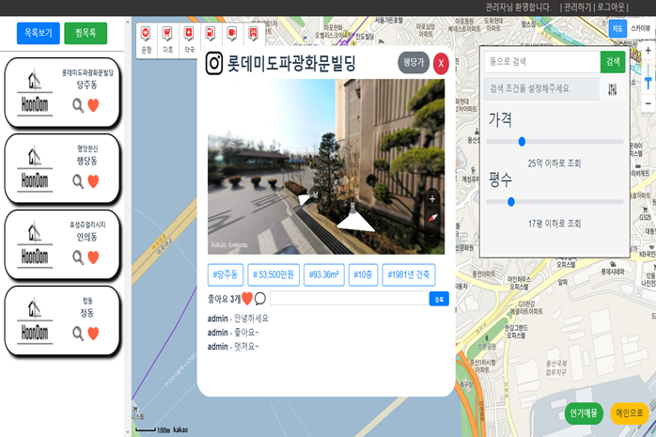Show mart (마트) category markers

168,40
